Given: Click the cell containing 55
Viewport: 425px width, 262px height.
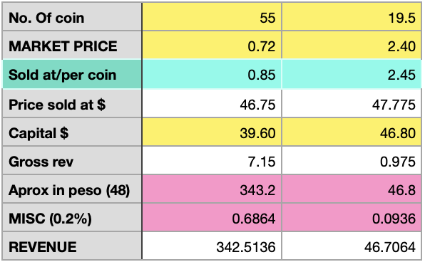Looking at the screenshot, I should click(212, 16).
